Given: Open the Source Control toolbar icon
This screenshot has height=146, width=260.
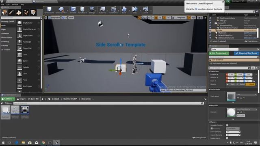Looking at the screenshot, I should click(x=61, y=10).
